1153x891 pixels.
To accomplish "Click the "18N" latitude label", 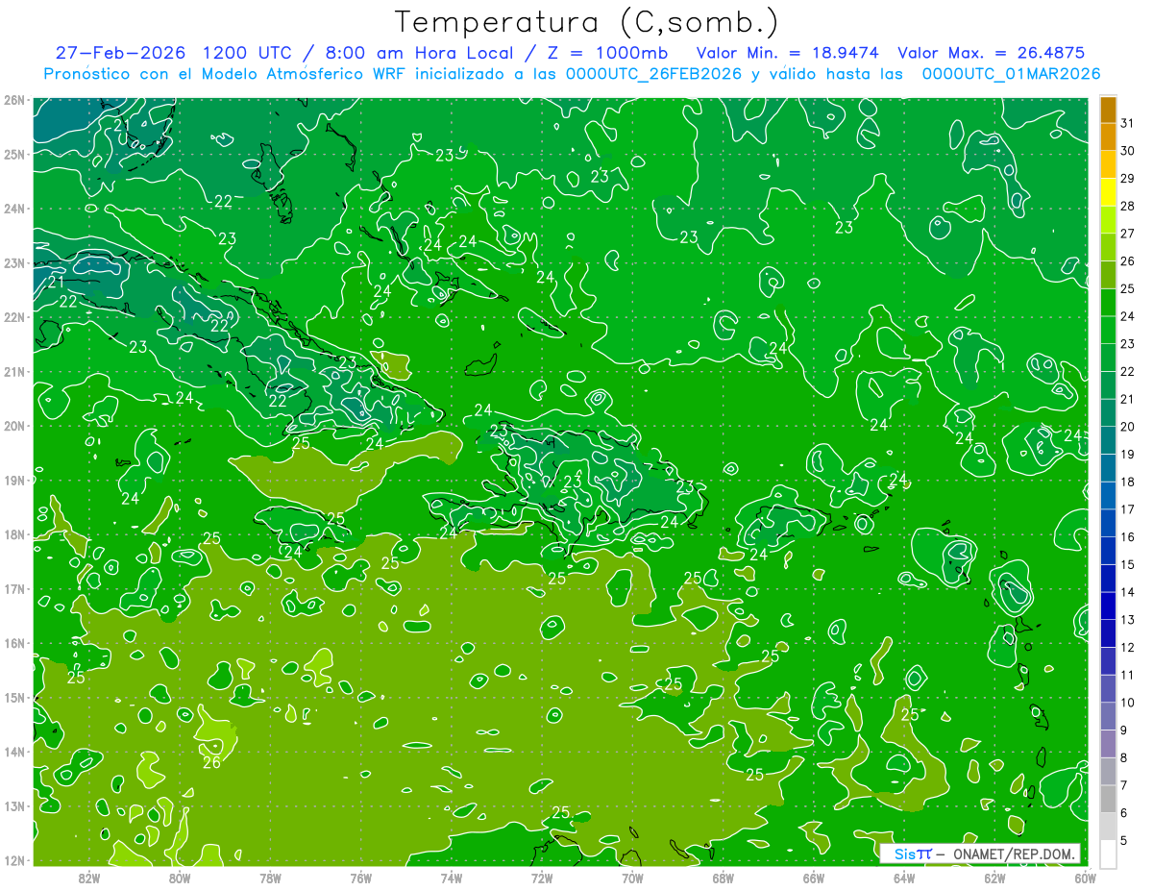I will click(13, 534).
